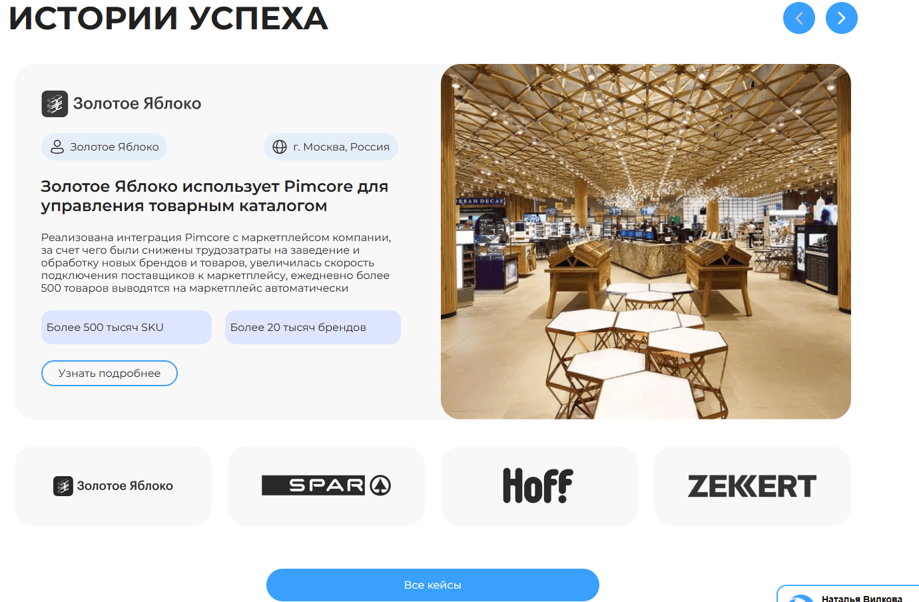Viewport: 919px width, 602px height.
Task: Click Узнать подробнее button
Action: coord(109,373)
